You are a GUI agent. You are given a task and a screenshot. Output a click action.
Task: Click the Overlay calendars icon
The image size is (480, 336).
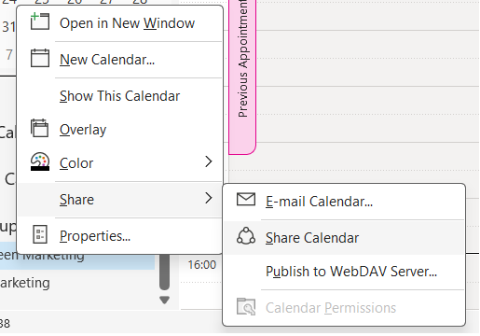tap(39, 128)
